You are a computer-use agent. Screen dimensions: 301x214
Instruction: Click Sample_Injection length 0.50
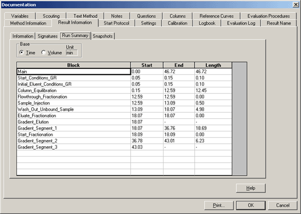point(213,103)
